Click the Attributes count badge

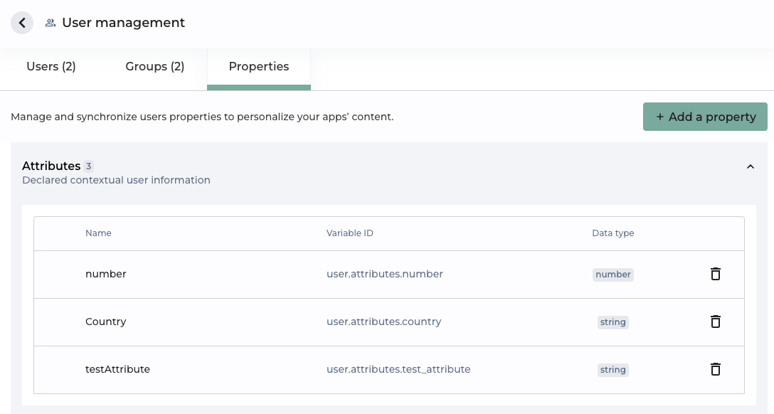tap(88, 166)
